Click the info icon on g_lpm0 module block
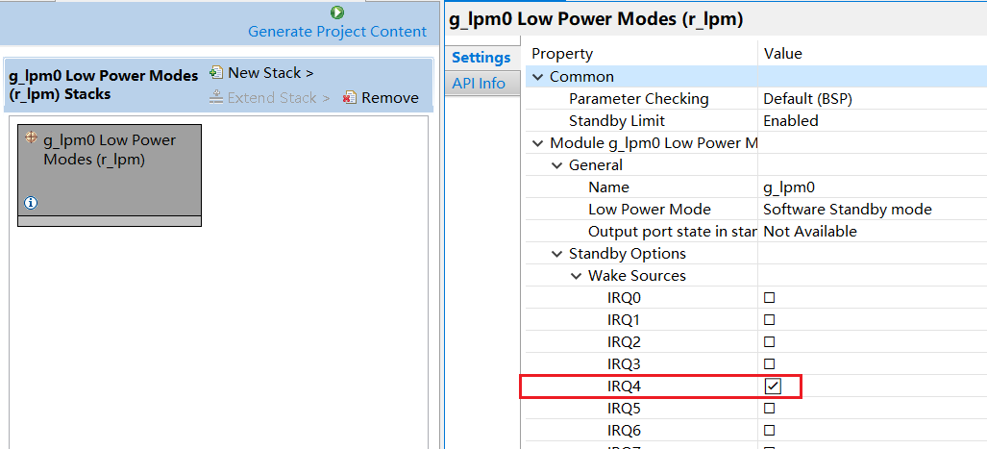The image size is (987, 449). pyautogui.click(x=31, y=203)
